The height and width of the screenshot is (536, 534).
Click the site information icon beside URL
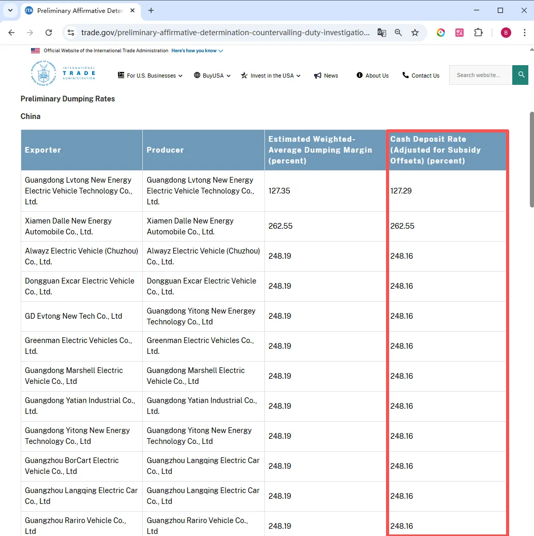tap(71, 33)
